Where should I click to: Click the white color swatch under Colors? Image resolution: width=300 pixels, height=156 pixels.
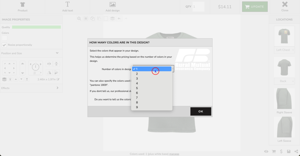[x=4, y=38]
